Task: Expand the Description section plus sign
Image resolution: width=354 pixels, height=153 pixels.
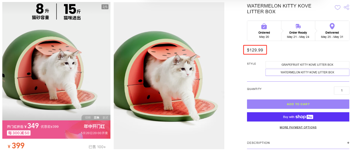Action: [x=348, y=143]
